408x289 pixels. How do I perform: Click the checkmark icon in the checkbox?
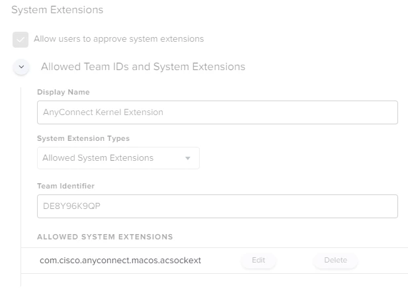click(20, 40)
